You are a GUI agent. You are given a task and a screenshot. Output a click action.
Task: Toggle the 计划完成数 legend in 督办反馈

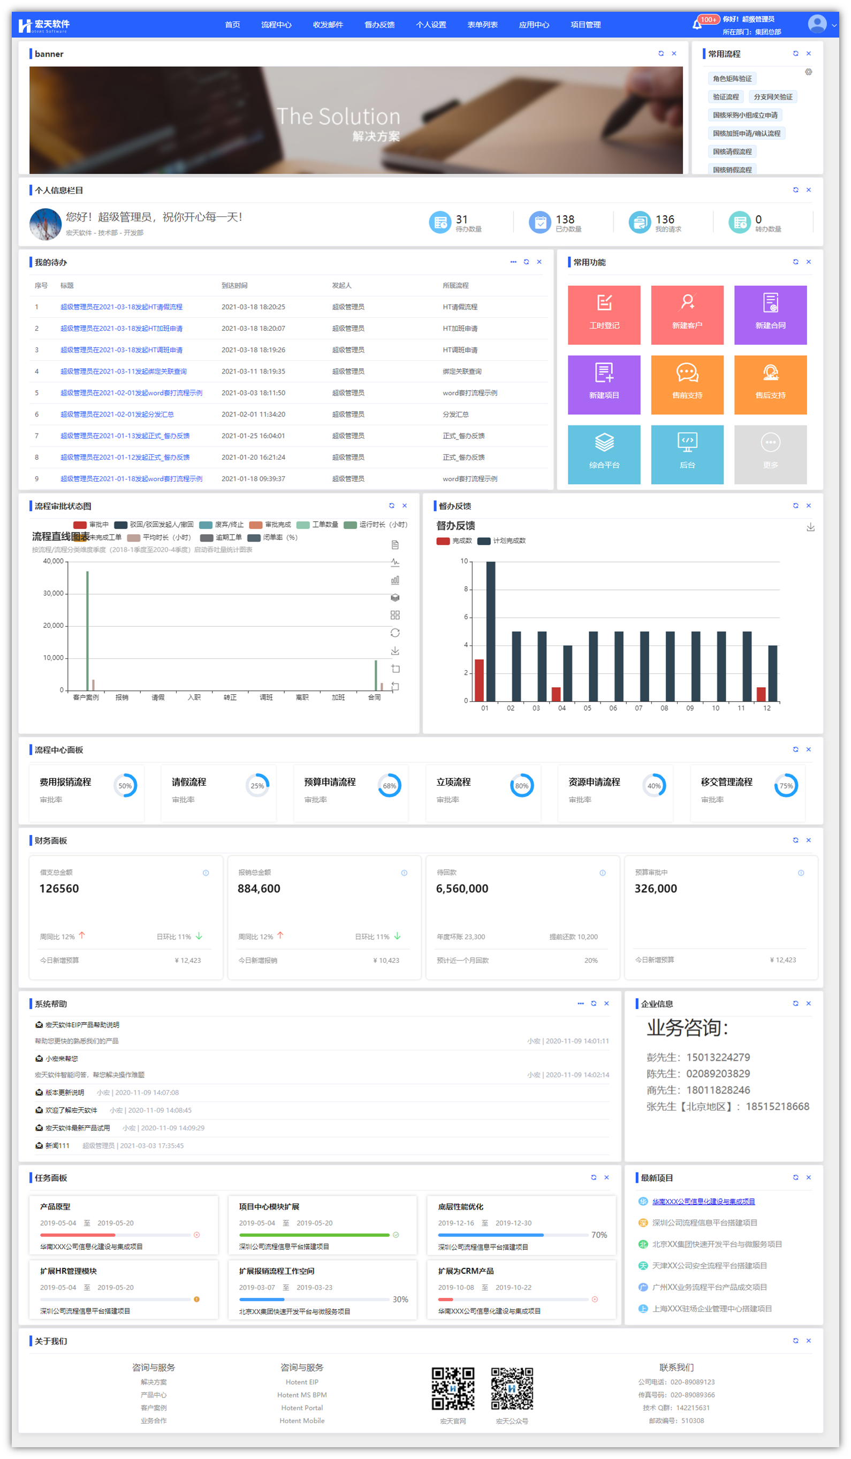point(502,541)
